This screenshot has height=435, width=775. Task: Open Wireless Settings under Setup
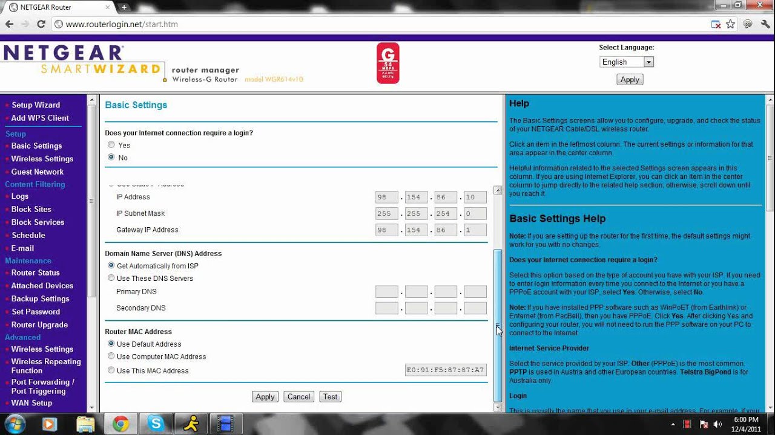pos(42,159)
